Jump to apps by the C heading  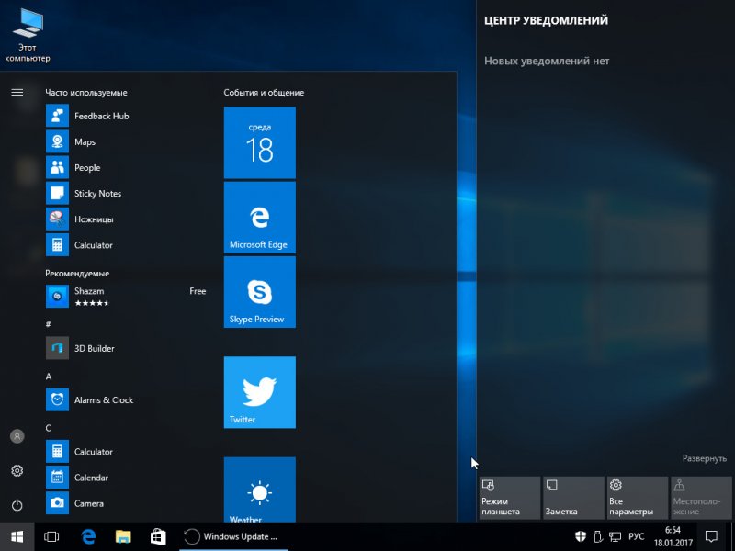pos(49,428)
